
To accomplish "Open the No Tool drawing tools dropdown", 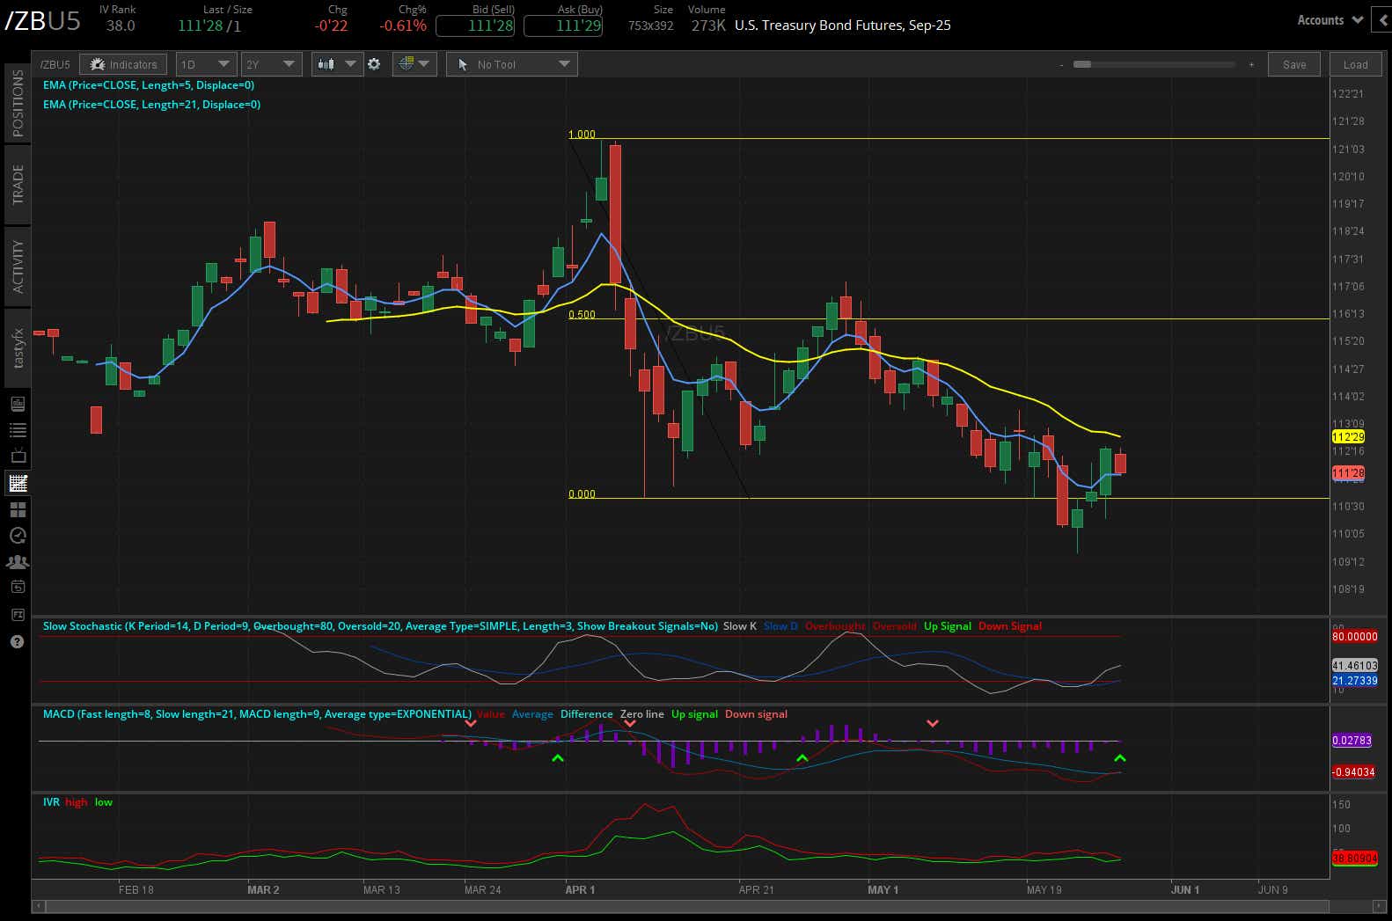I will pos(512,64).
